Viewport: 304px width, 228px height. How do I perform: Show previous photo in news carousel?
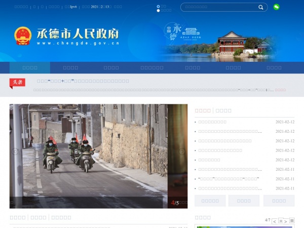(15, 151)
